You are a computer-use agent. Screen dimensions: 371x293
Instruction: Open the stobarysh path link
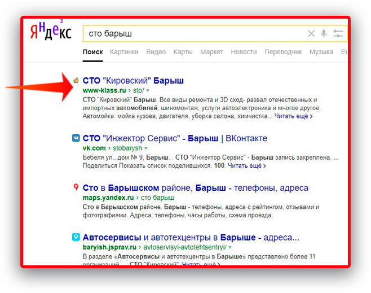(x=127, y=148)
